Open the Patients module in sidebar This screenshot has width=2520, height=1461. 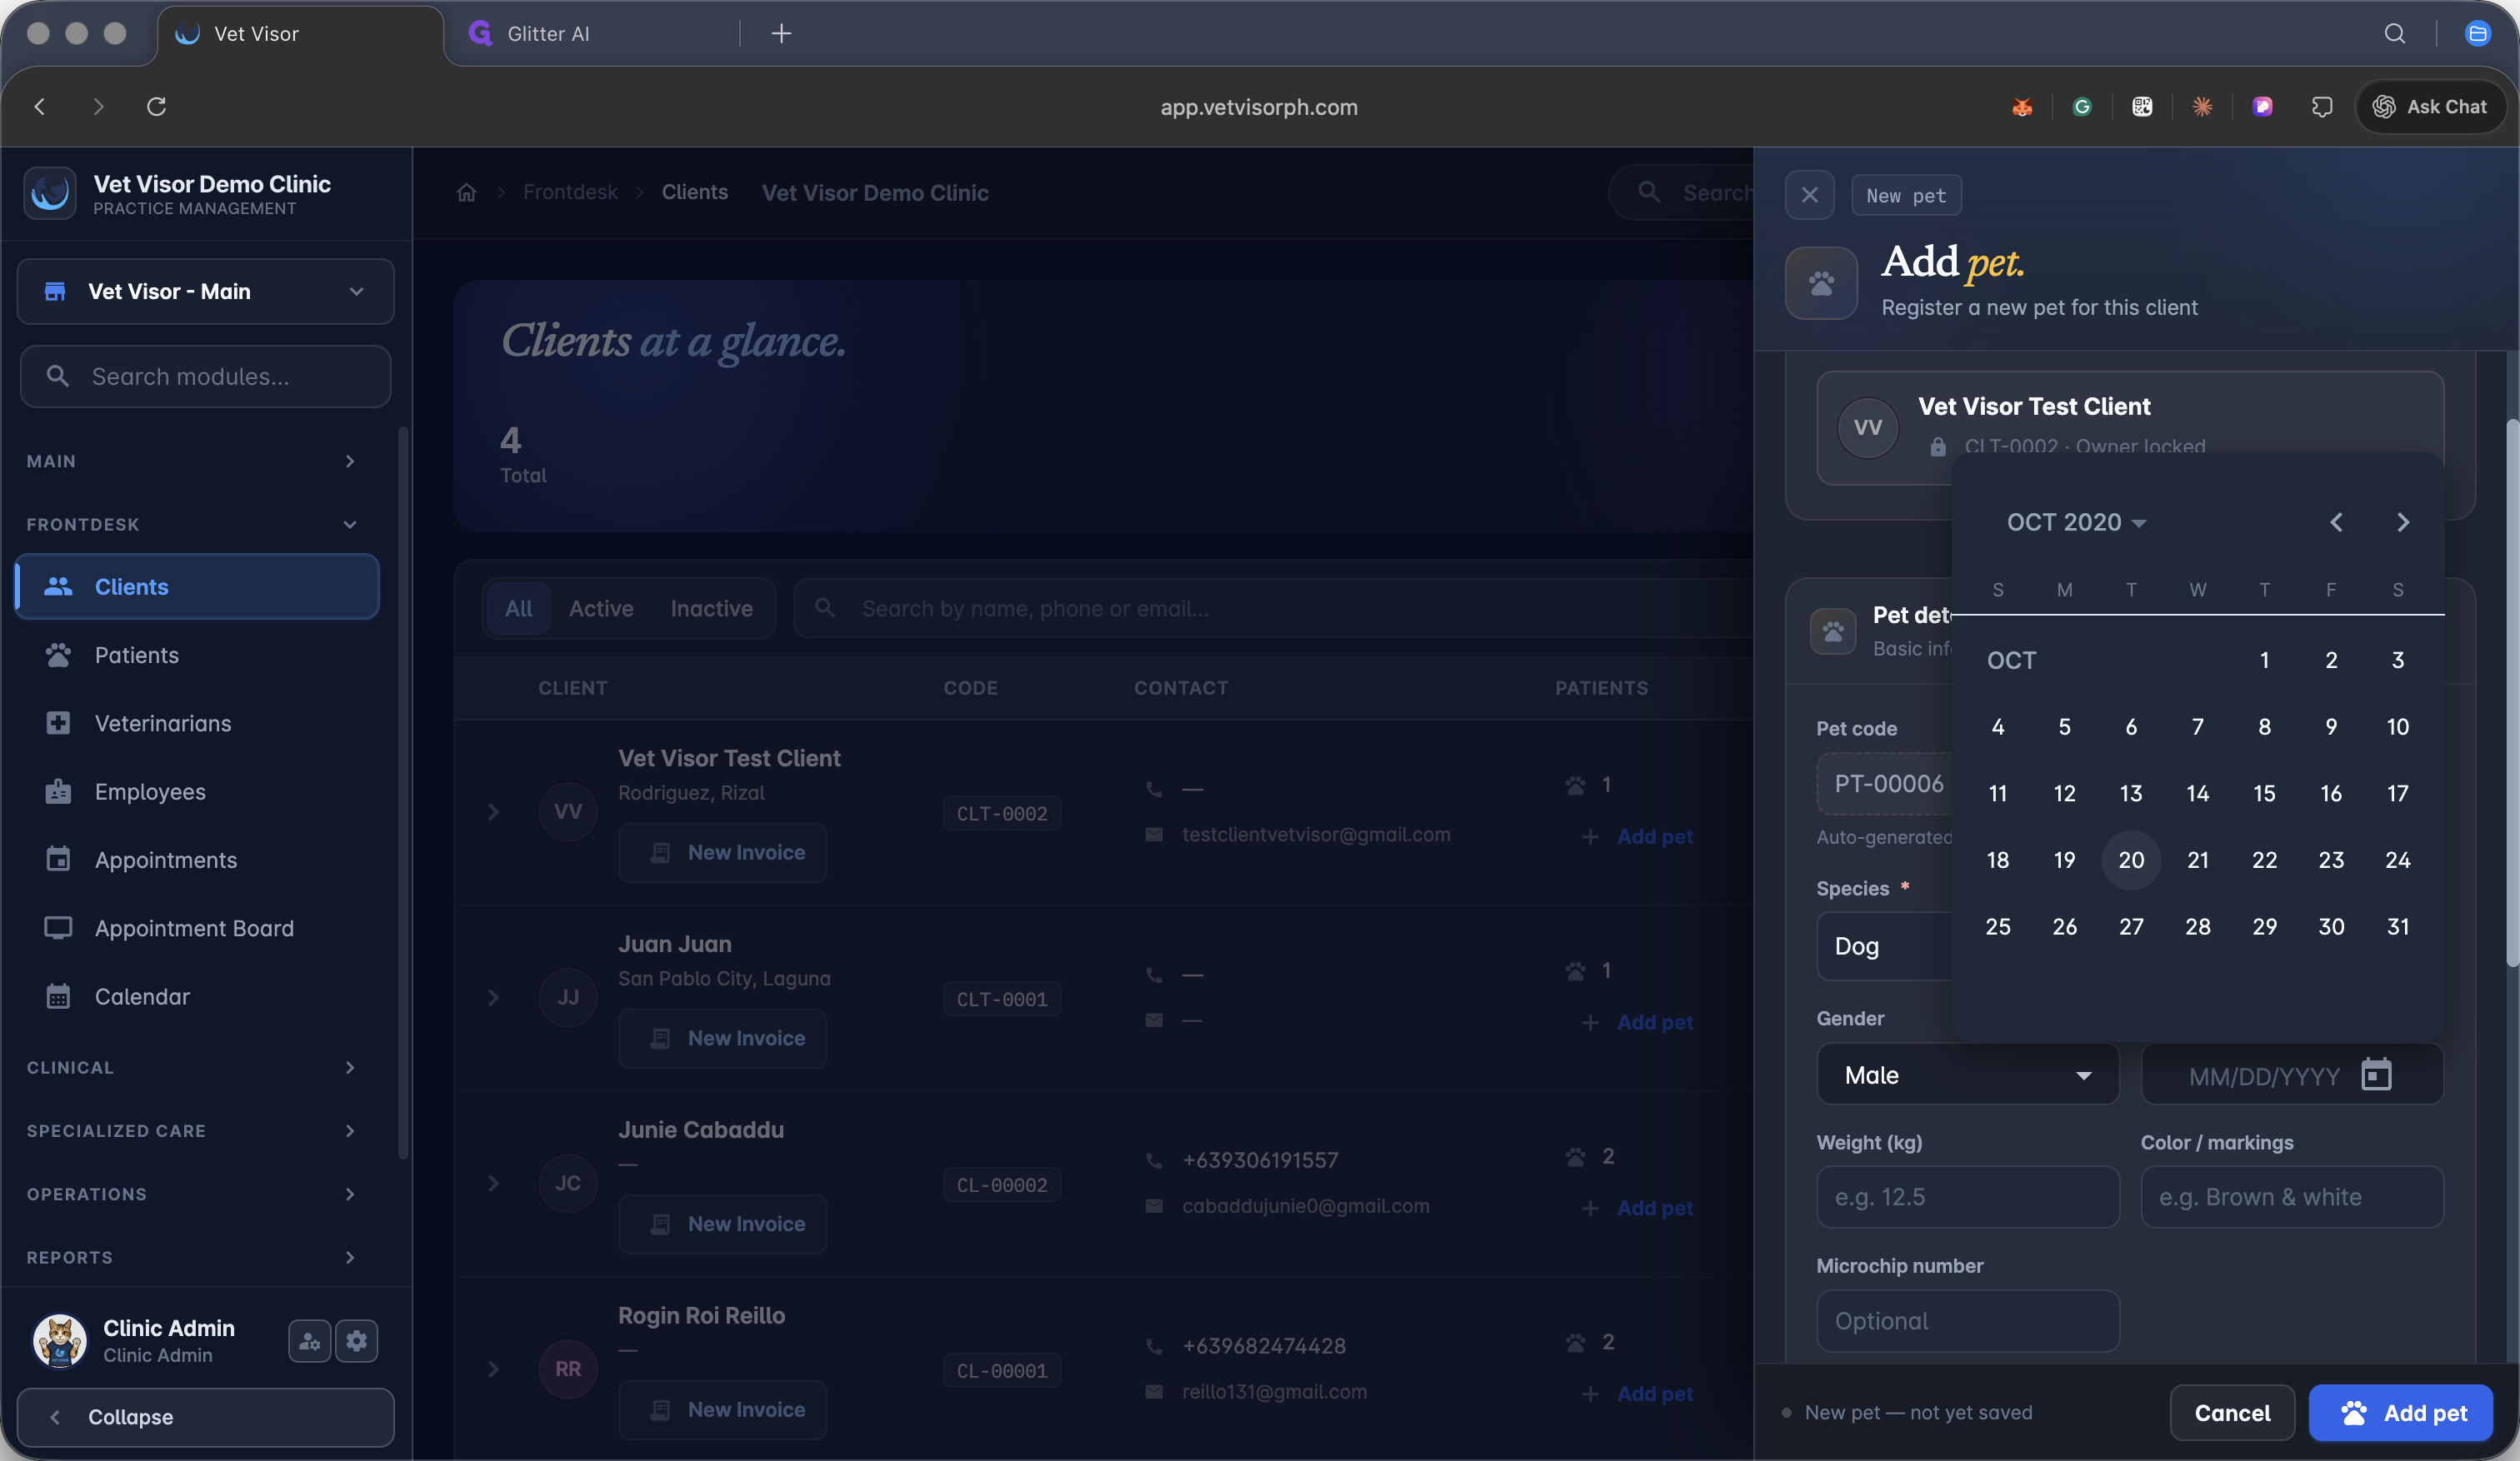[198, 656]
